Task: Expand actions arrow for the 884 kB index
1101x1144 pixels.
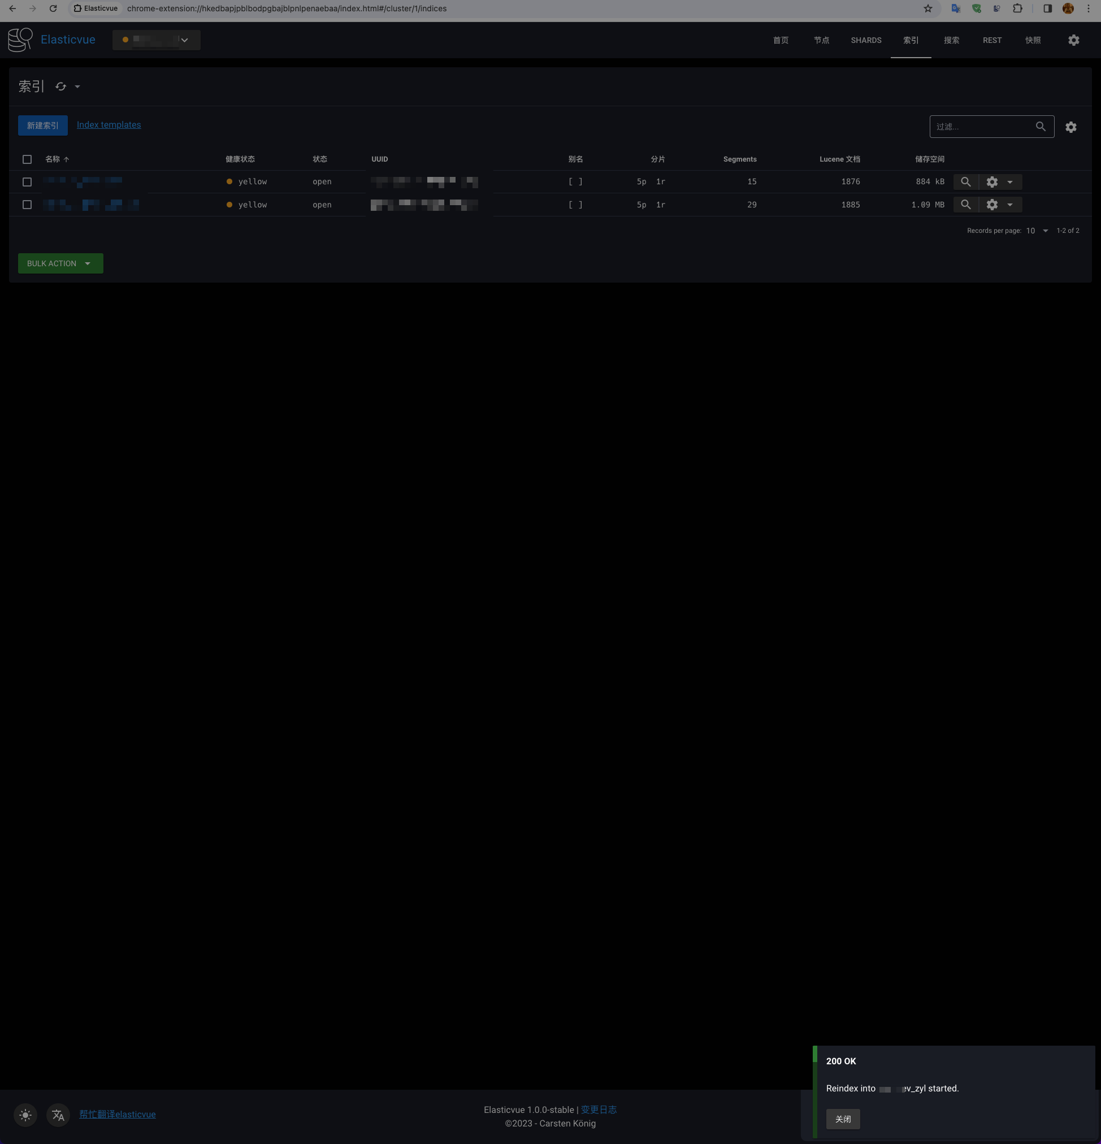Action: click(x=1010, y=181)
